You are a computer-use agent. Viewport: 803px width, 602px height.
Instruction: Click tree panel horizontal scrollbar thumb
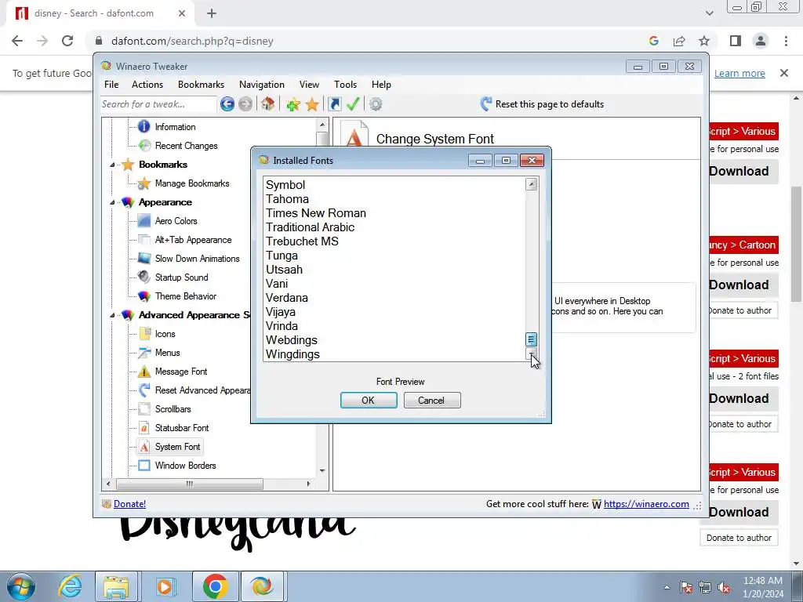click(190, 484)
